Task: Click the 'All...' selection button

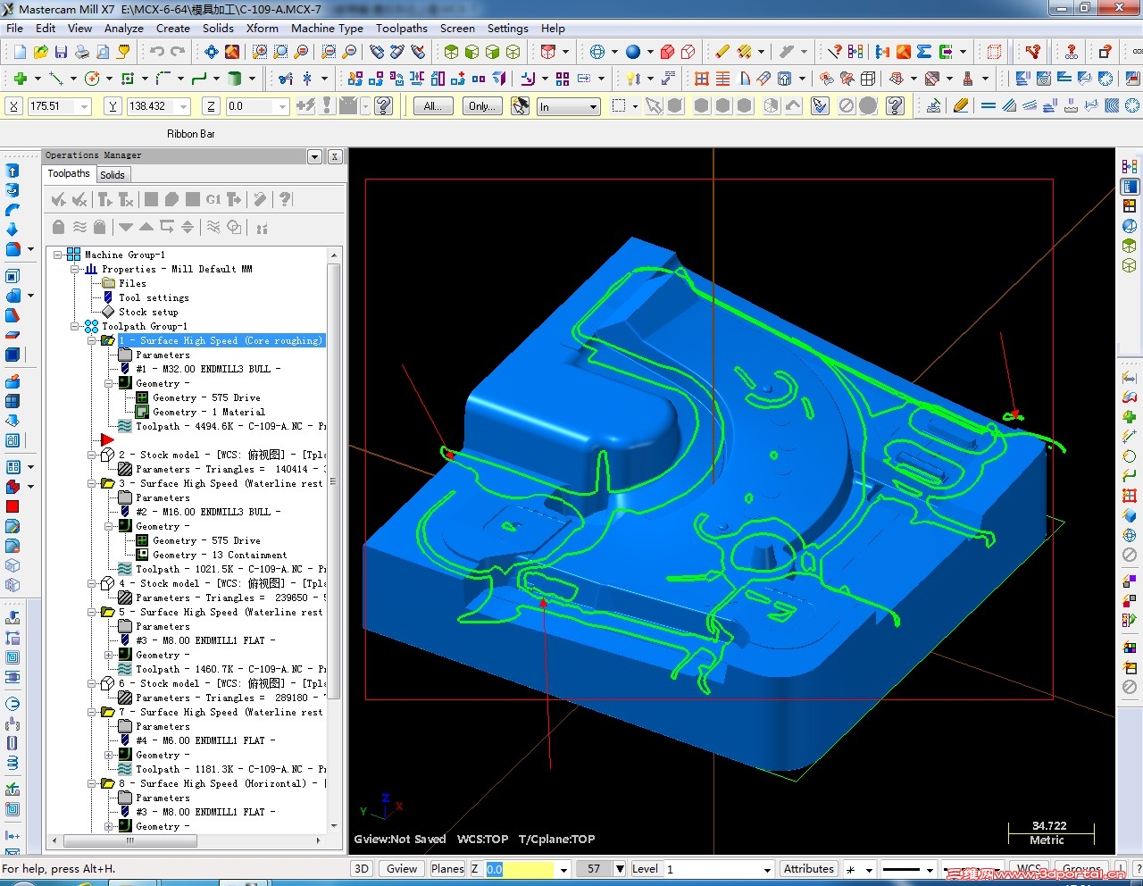Action: click(x=432, y=106)
